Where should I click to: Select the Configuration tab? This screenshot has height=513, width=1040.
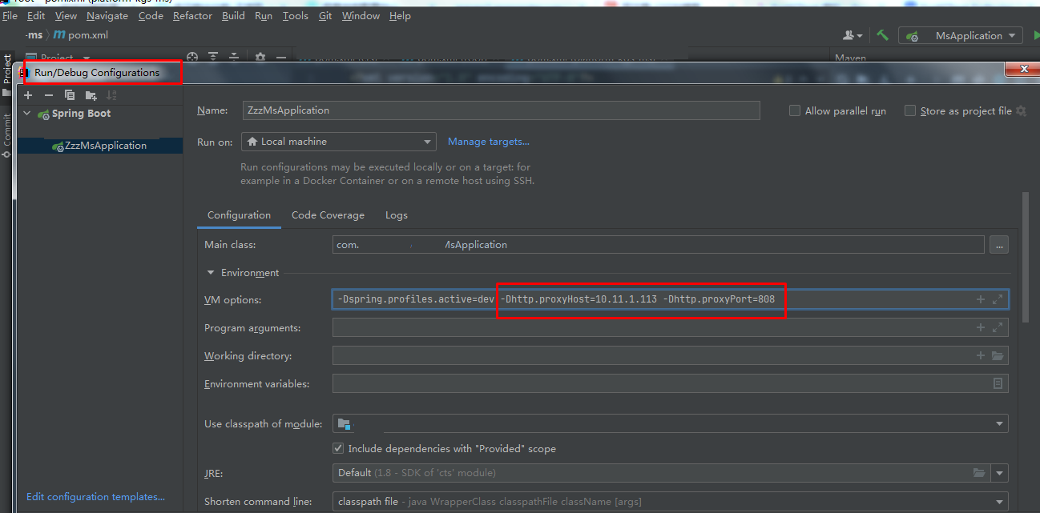click(239, 215)
